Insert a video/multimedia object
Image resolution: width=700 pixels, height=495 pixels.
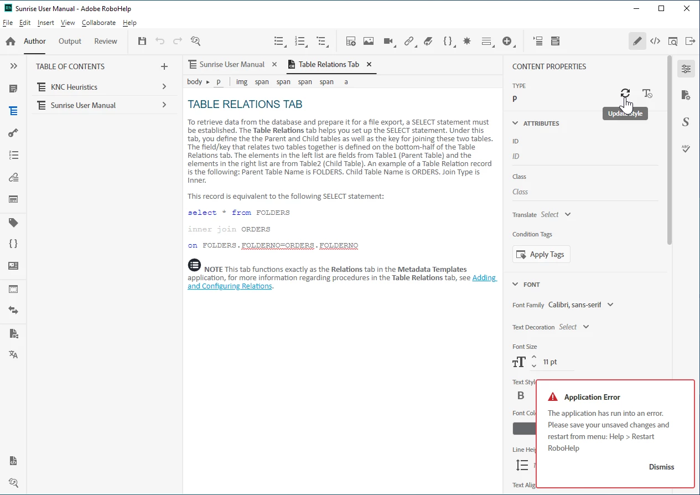pyautogui.click(x=389, y=41)
